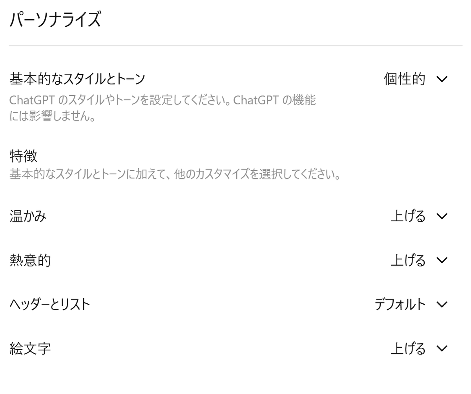The height and width of the screenshot is (394, 471).
Task: Click the chevron arrow beside デフォルト
Action: point(442,305)
